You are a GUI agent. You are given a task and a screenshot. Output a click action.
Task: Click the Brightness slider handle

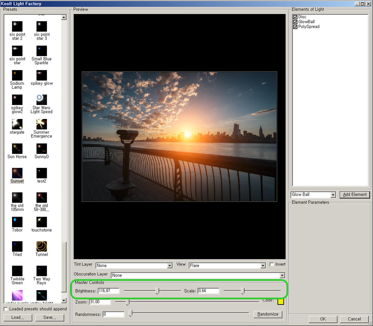[157, 291]
